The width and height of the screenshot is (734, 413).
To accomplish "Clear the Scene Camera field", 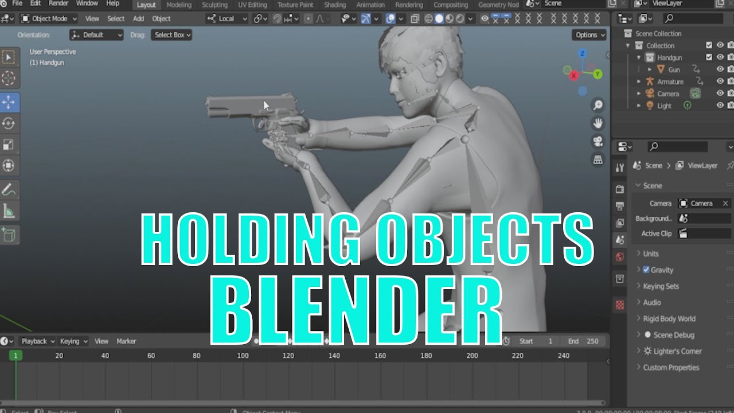I will [x=725, y=203].
